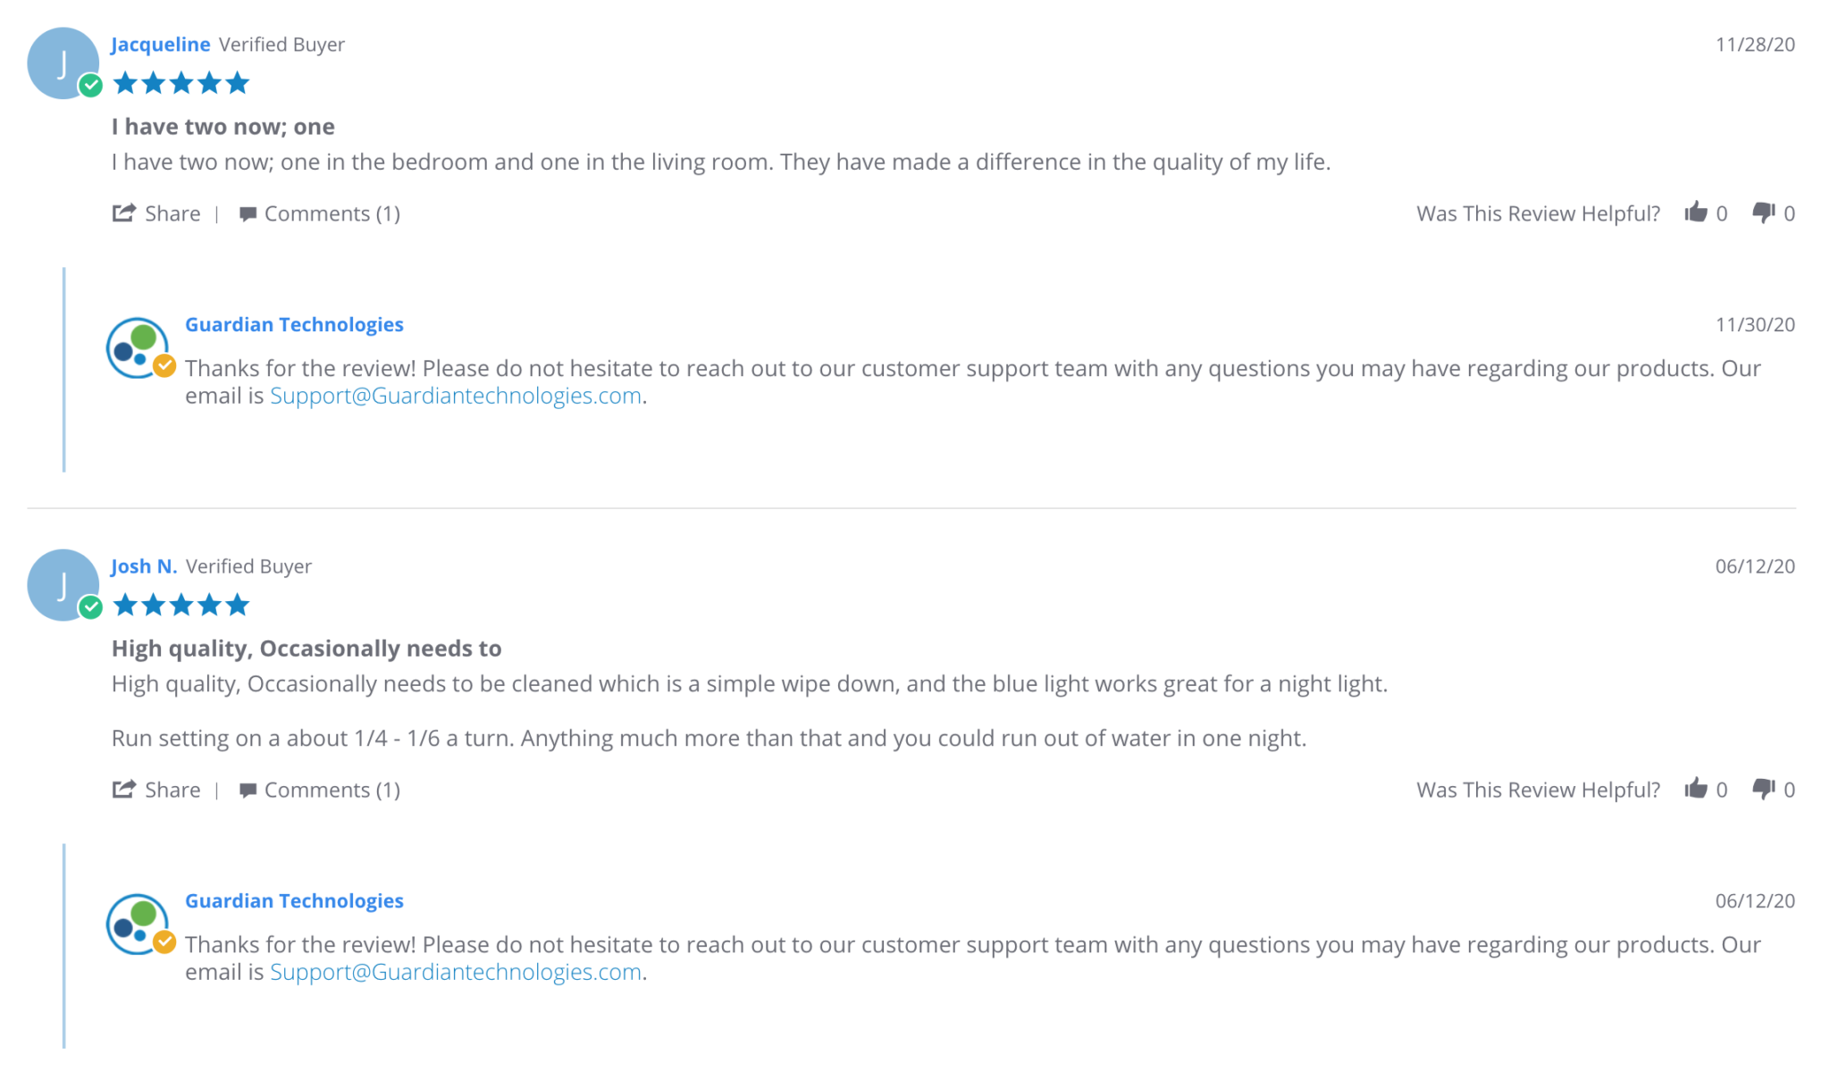The image size is (1830, 1079).
Task: Click thumbs-up on Josh N.'s review
Action: pyautogui.click(x=1695, y=789)
